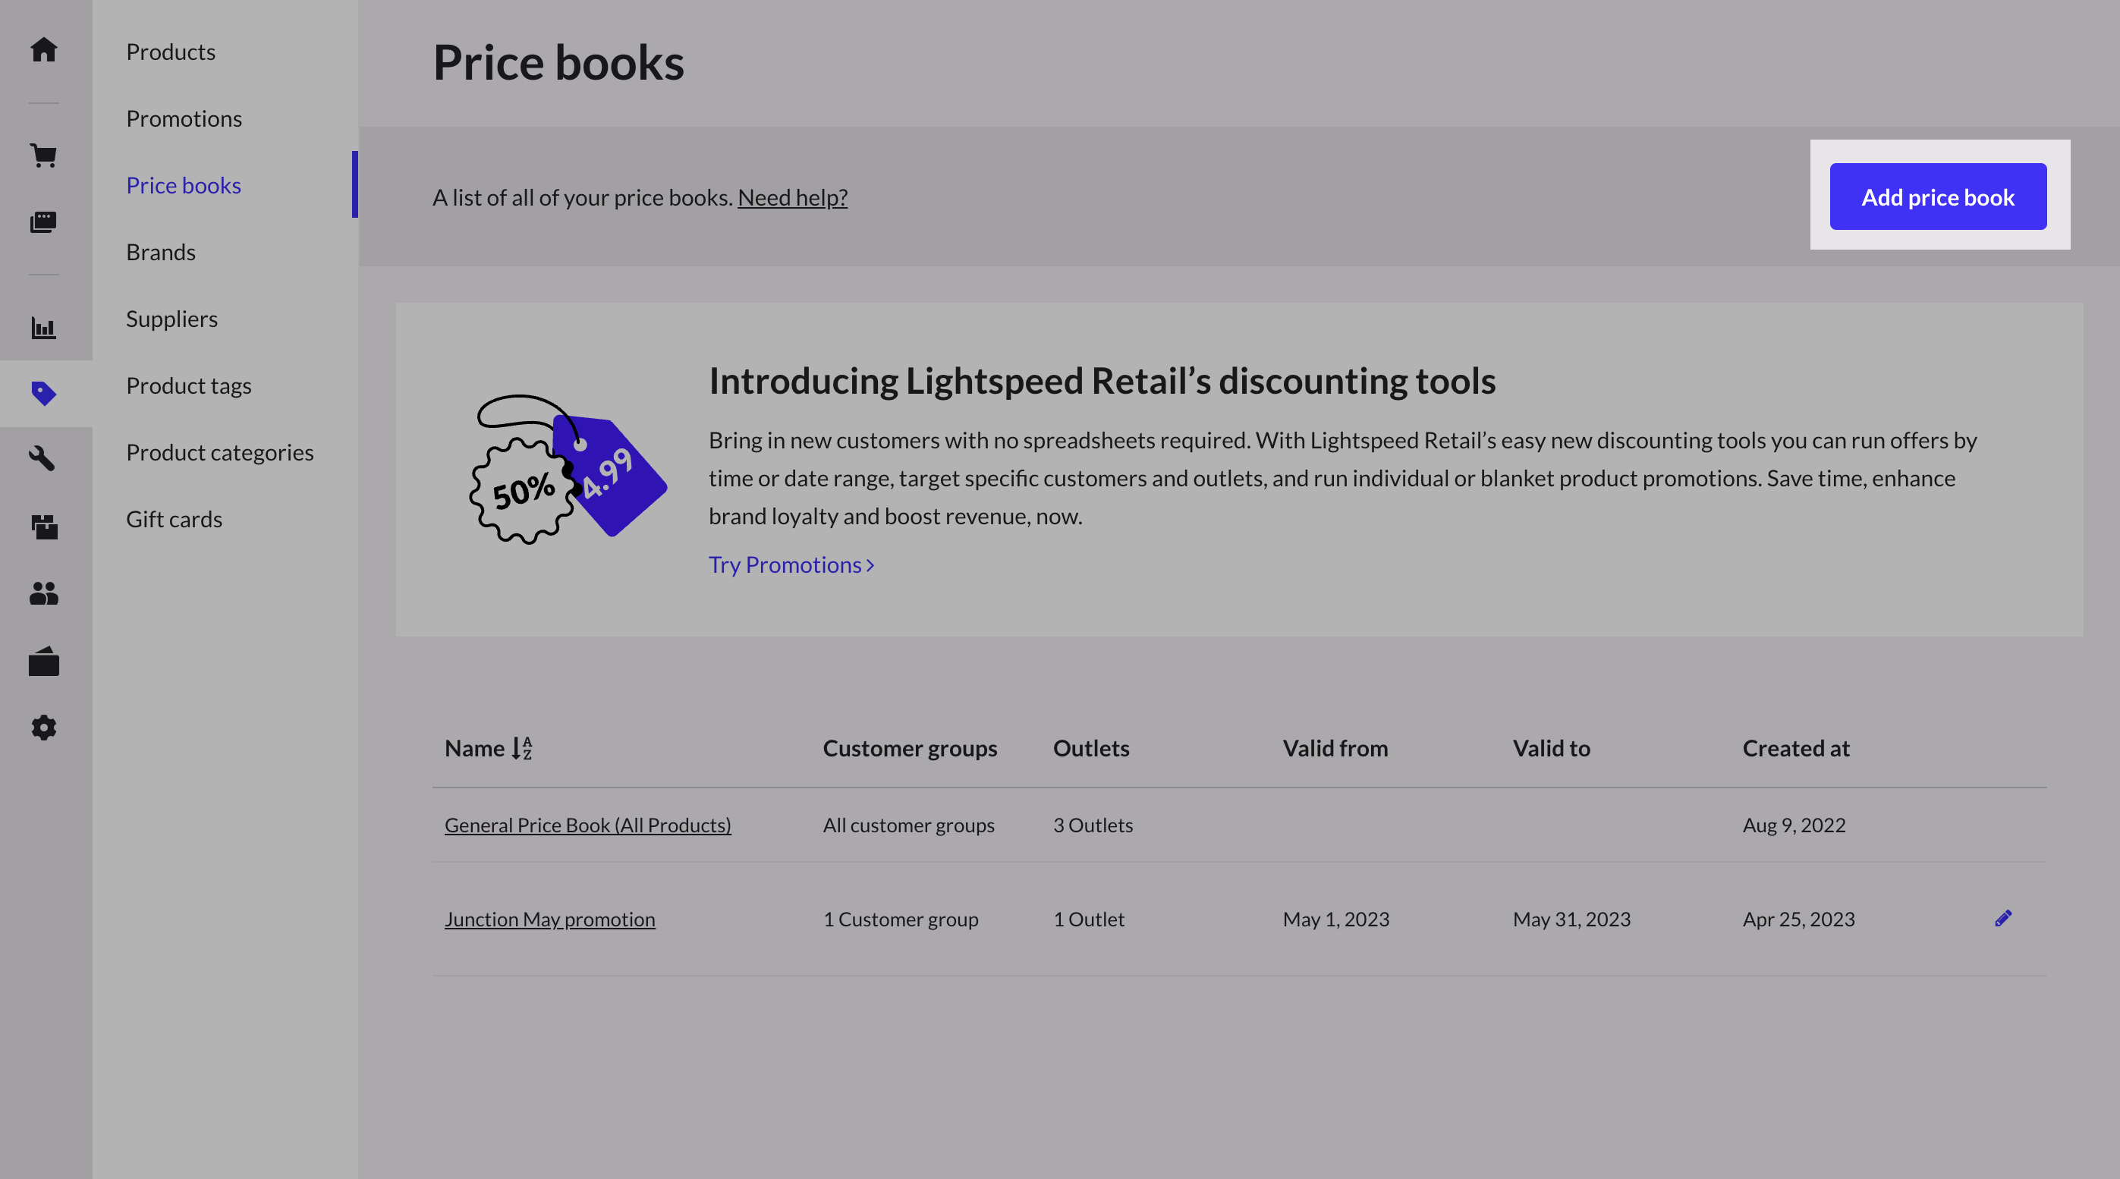Edit Junction May promotion via pencil icon
2120x1179 pixels.
click(x=2003, y=918)
